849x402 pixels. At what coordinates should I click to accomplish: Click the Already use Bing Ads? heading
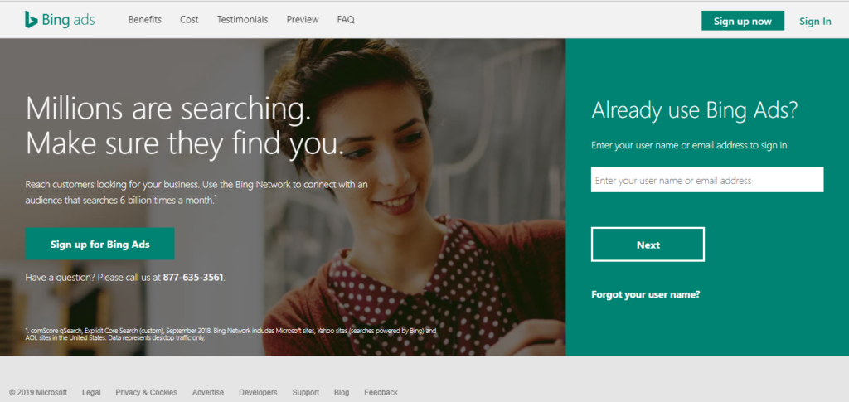[x=695, y=110]
